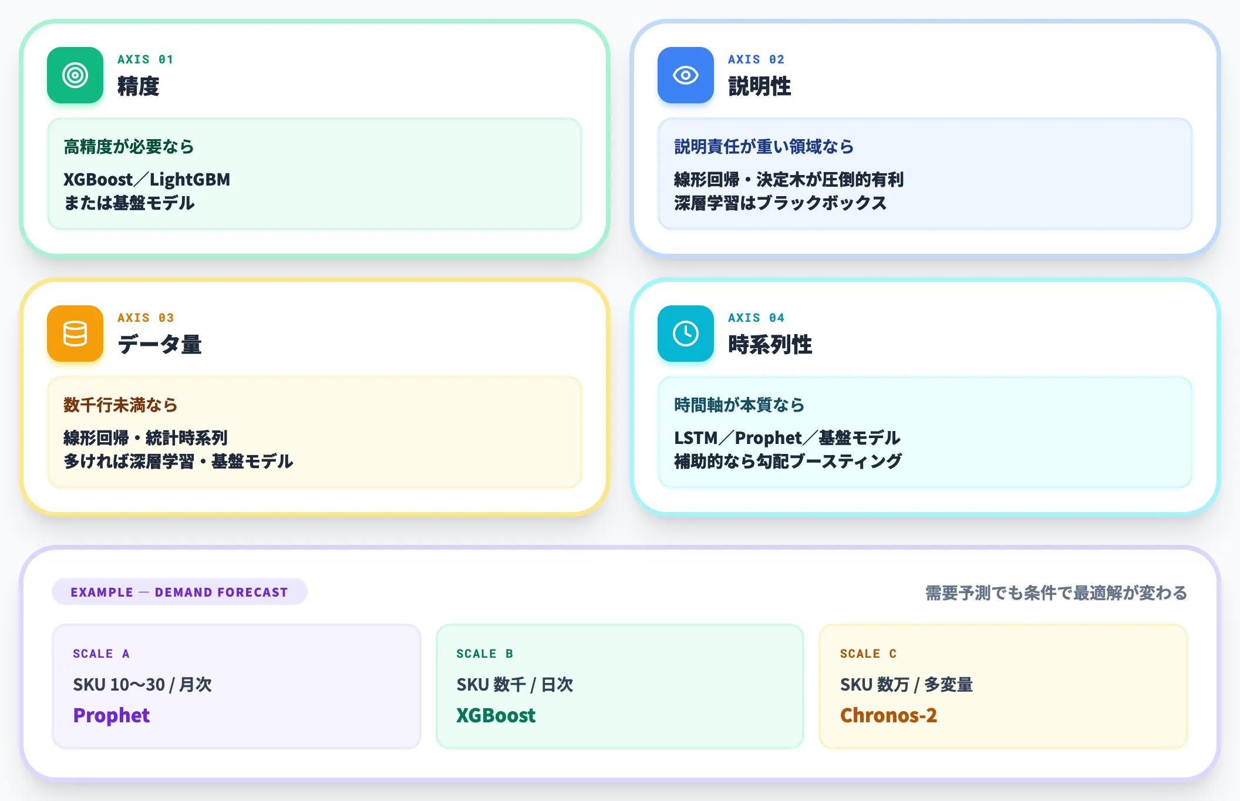Click the 線形回帰・統計時系列 line
Image resolution: width=1240 pixels, height=801 pixels.
coord(145,437)
